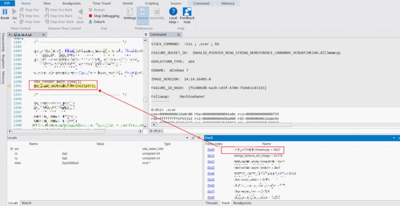Open stack frame 0x4 link
Viewport: 400px width, 206px height.
(x=211, y=174)
